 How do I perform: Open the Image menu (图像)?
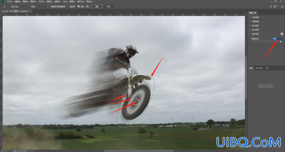pos(25,2)
